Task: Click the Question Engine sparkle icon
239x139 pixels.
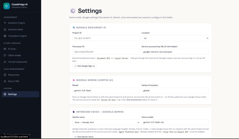Action: click(x=5, y=23)
